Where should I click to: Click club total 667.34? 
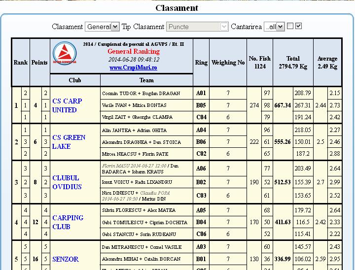283,105
